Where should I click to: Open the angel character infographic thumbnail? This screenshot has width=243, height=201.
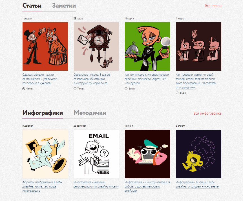(x=45, y=154)
